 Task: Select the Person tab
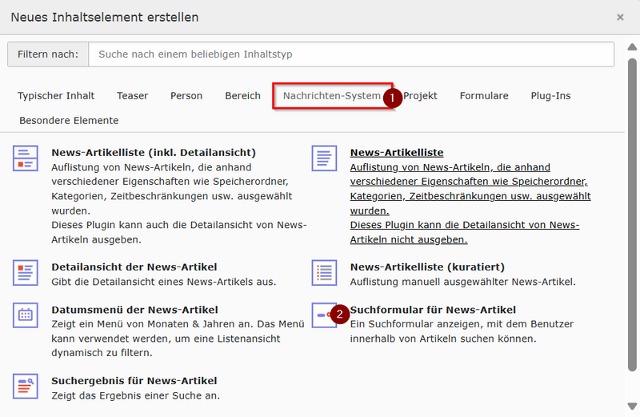[186, 96]
